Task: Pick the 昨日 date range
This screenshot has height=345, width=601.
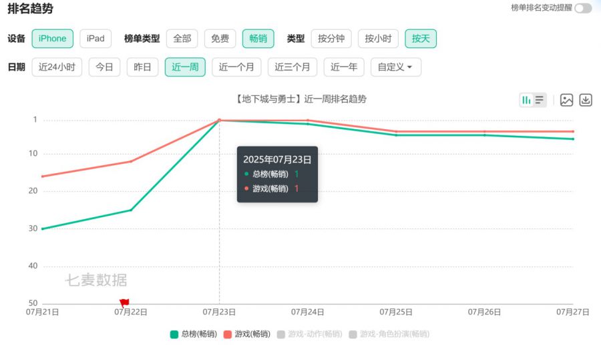Action: point(143,67)
